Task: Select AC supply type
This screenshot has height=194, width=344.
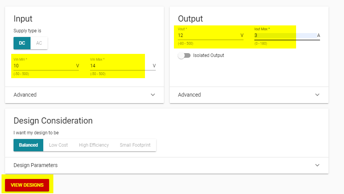Action: tap(39, 43)
